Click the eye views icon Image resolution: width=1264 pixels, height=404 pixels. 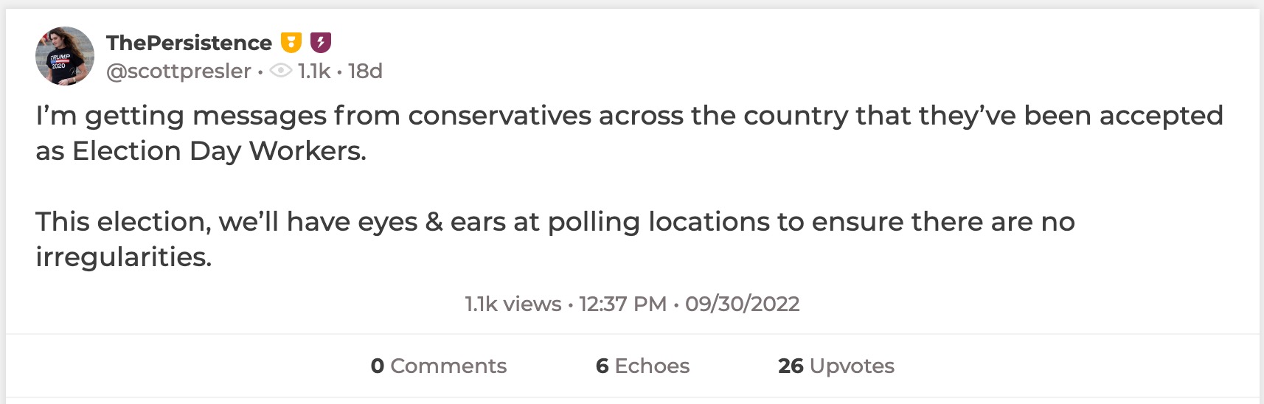coord(280,71)
